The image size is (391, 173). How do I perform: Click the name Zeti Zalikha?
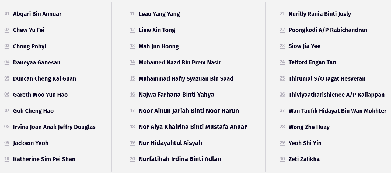[x=304, y=159]
